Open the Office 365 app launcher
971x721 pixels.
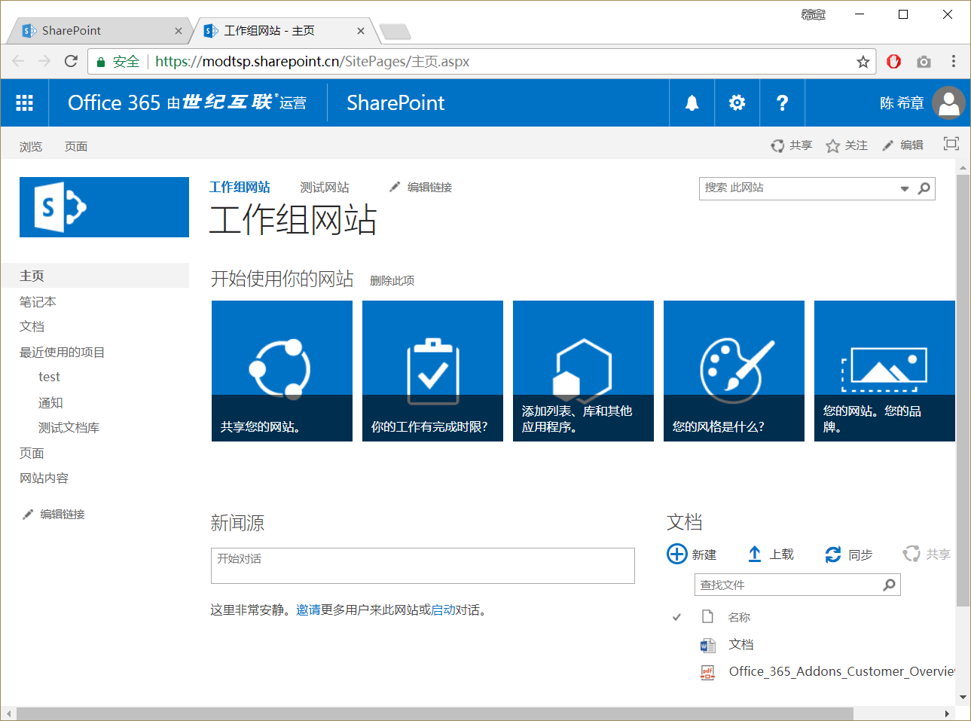tap(24, 102)
